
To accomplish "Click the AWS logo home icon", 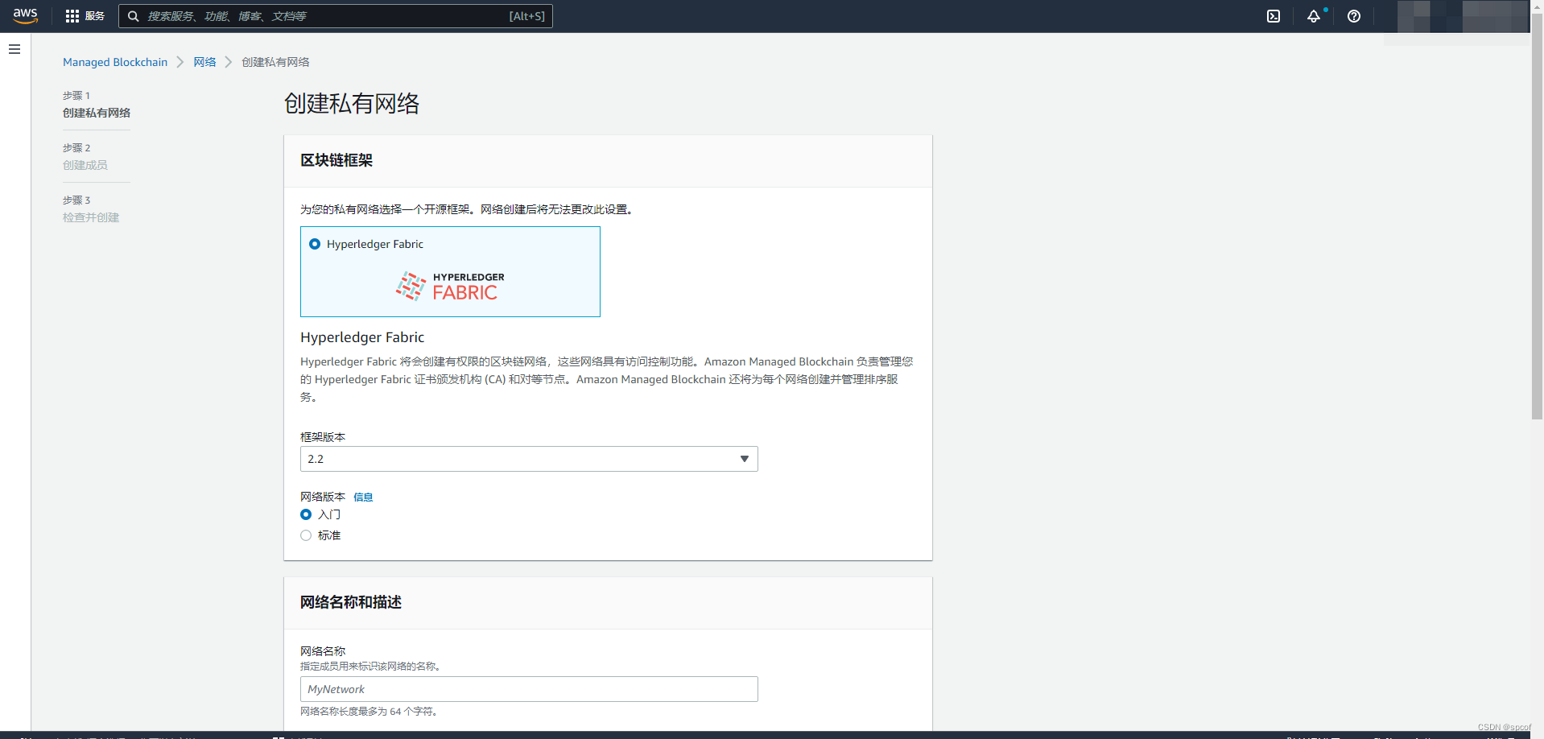I will (x=26, y=16).
